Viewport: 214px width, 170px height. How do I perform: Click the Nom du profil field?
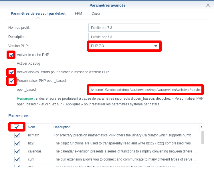[x=124, y=28]
